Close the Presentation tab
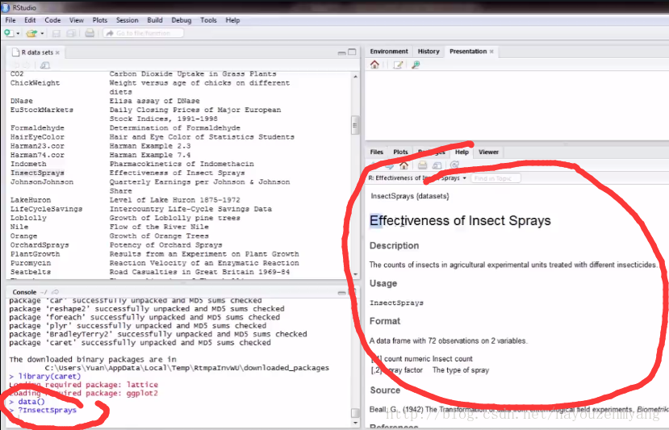This screenshot has width=669, height=430. click(x=491, y=51)
